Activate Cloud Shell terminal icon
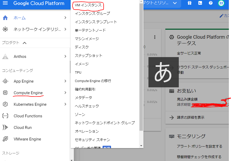Viewport: 231px width, 161px height. point(200,3)
